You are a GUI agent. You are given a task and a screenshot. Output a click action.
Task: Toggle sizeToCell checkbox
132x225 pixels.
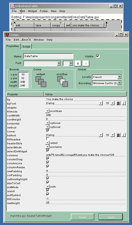[48, 182]
